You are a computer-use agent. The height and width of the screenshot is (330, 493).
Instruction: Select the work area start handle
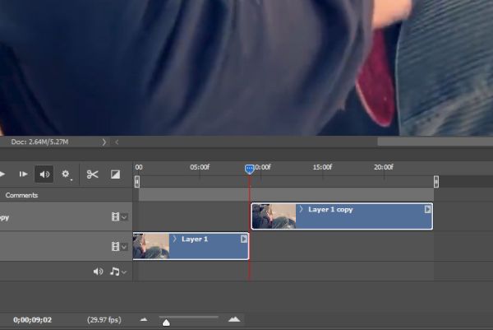[x=136, y=182]
